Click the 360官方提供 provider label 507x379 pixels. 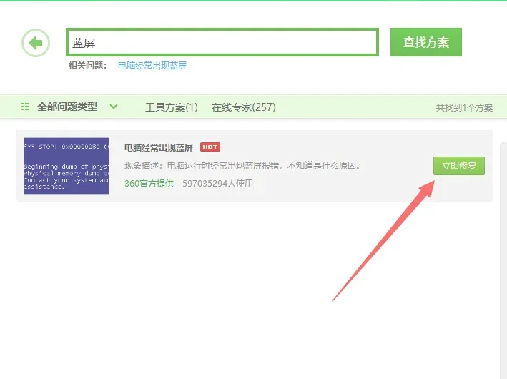[149, 183]
